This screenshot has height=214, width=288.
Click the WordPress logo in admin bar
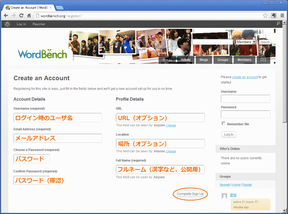pyautogui.click(x=7, y=24)
